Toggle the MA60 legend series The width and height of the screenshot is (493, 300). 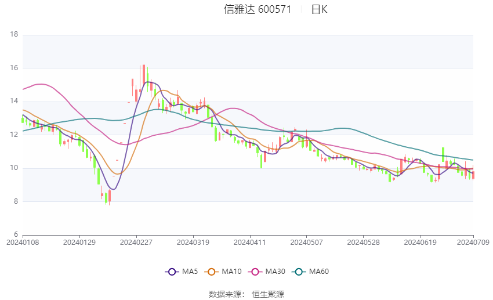pos(310,272)
